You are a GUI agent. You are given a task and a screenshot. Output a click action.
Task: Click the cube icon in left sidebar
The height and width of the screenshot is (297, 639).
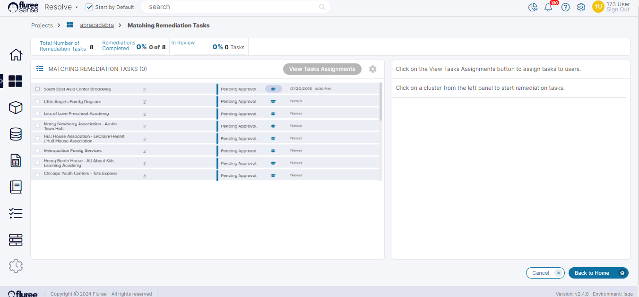pyautogui.click(x=16, y=108)
